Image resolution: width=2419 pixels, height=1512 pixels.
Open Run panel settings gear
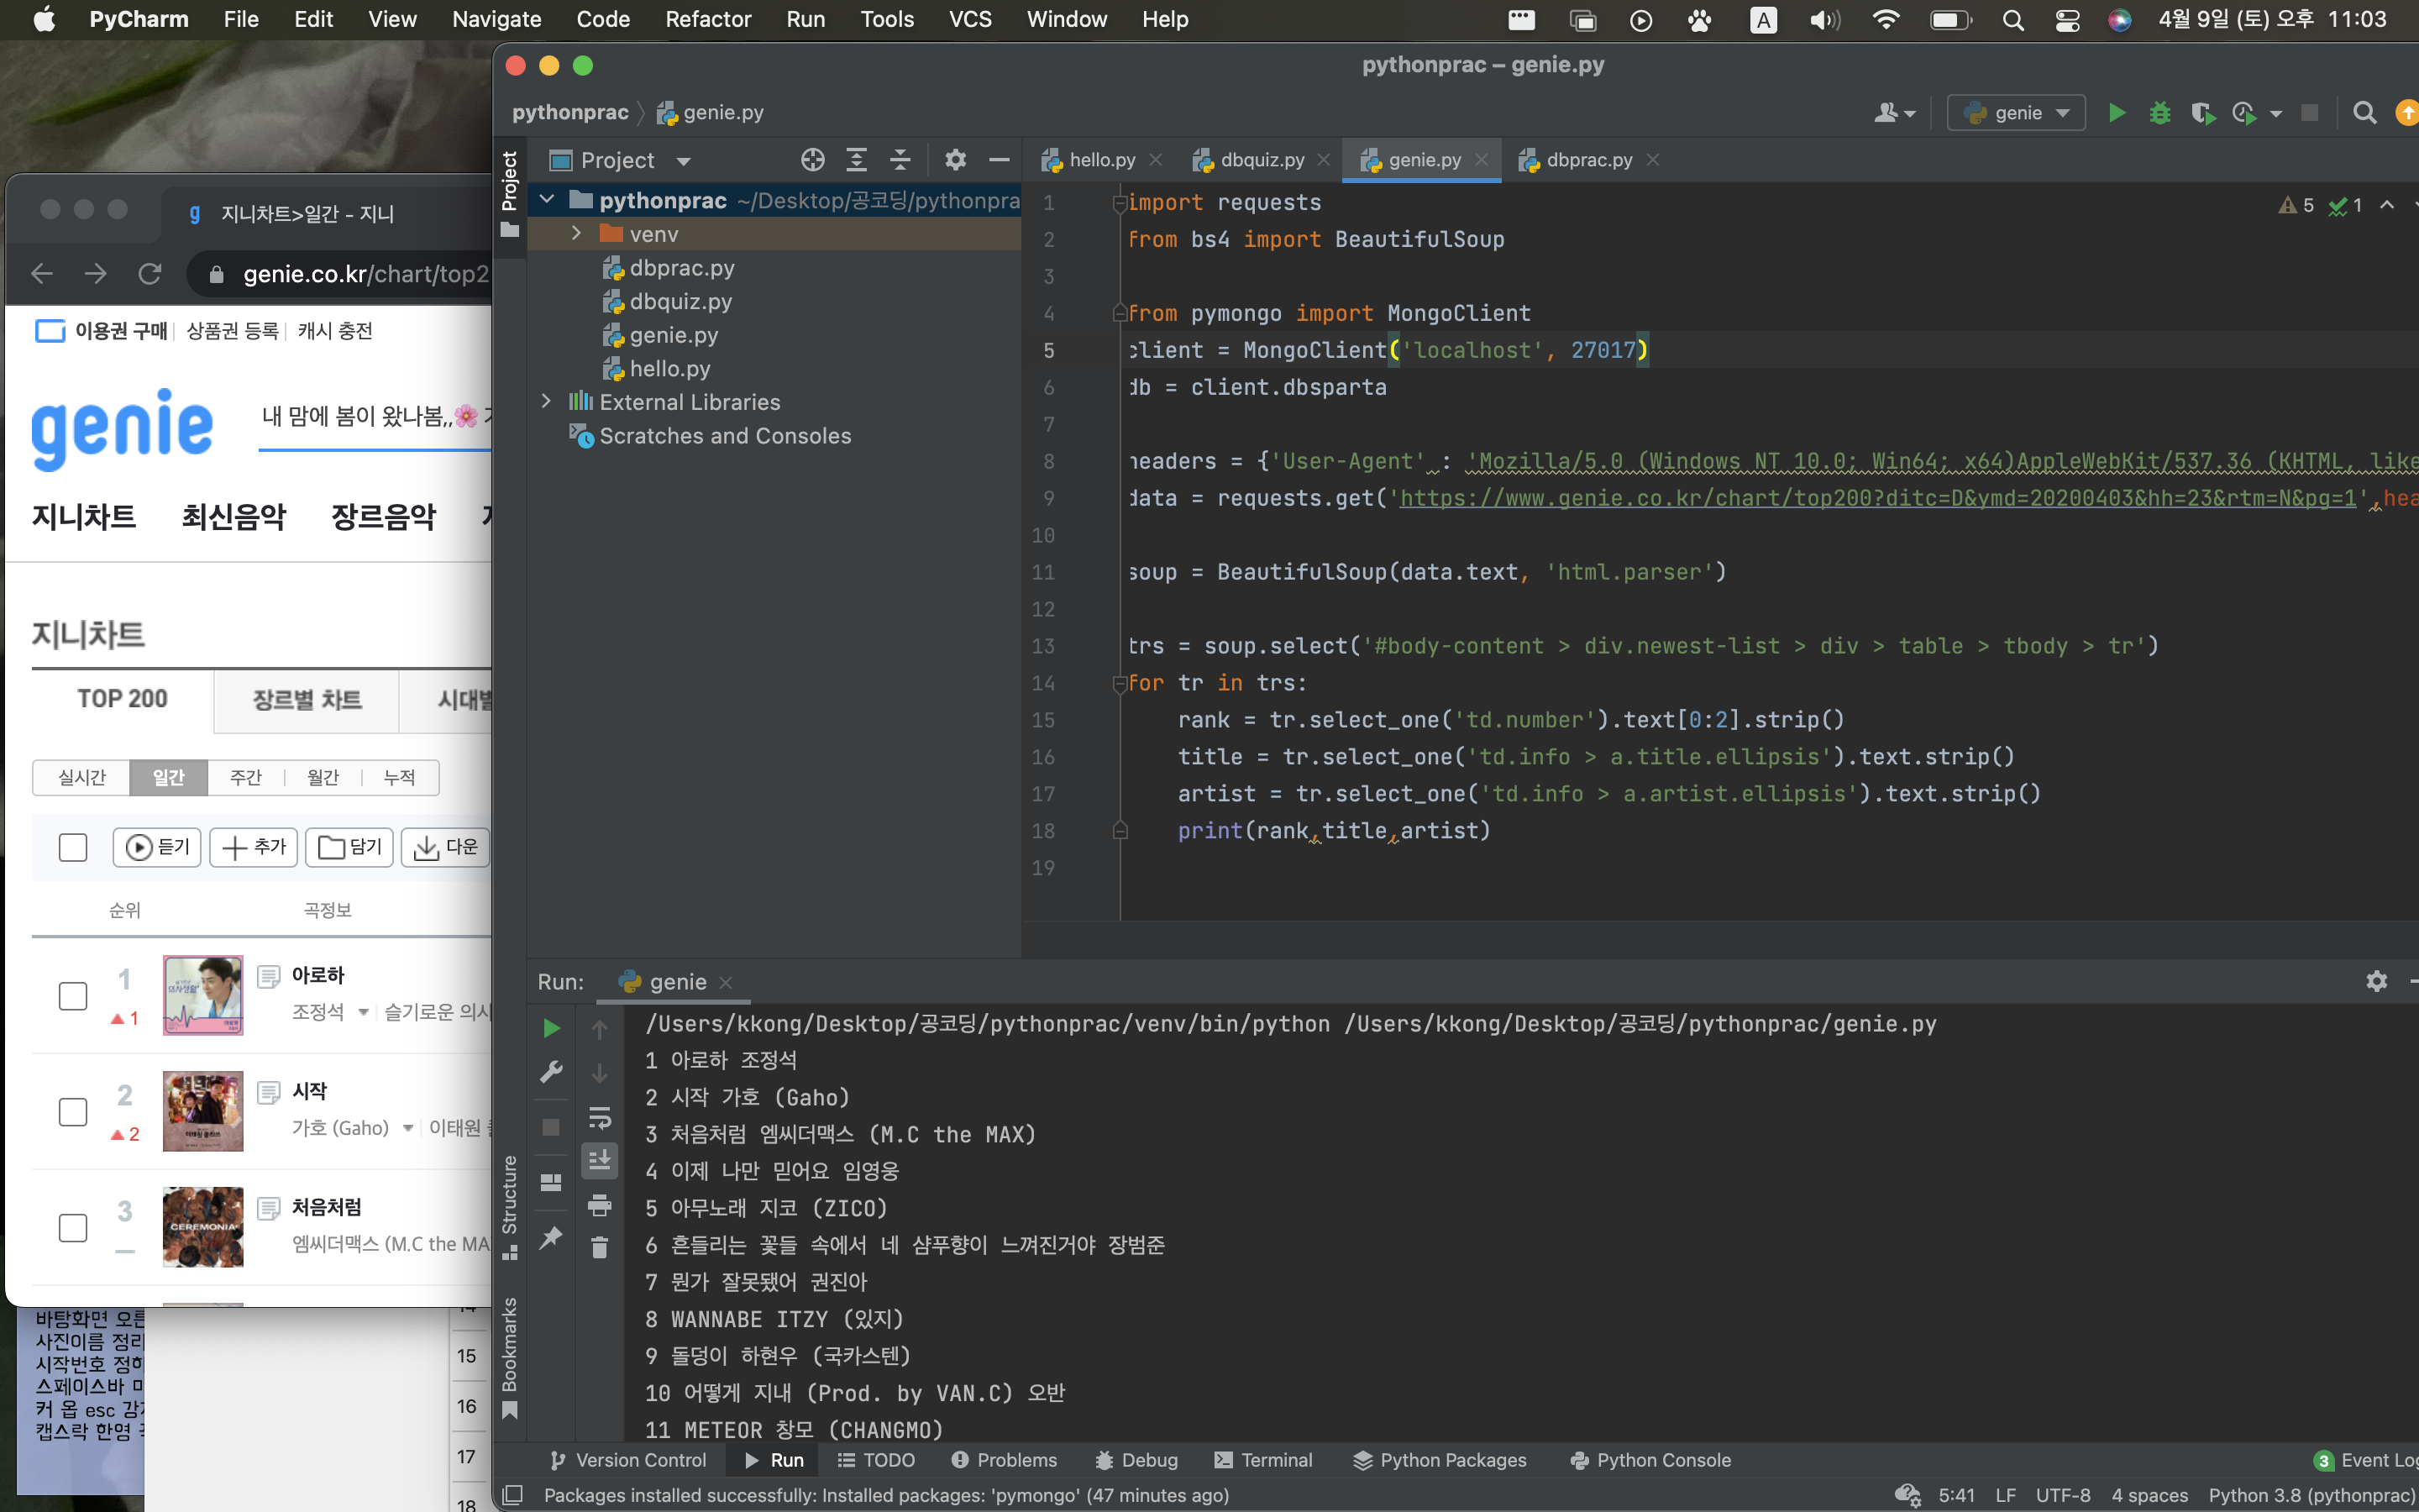point(2376,981)
